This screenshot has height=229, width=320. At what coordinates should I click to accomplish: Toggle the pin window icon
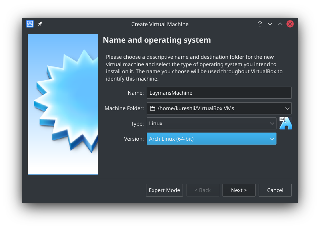[x=40, y=24]
